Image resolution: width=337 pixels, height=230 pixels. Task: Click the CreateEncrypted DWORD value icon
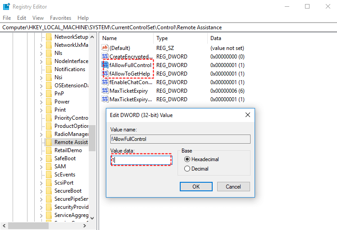(105, 56)
